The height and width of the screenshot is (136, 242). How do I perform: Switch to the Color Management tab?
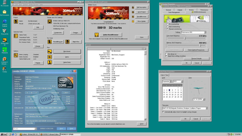click(174, 12)
